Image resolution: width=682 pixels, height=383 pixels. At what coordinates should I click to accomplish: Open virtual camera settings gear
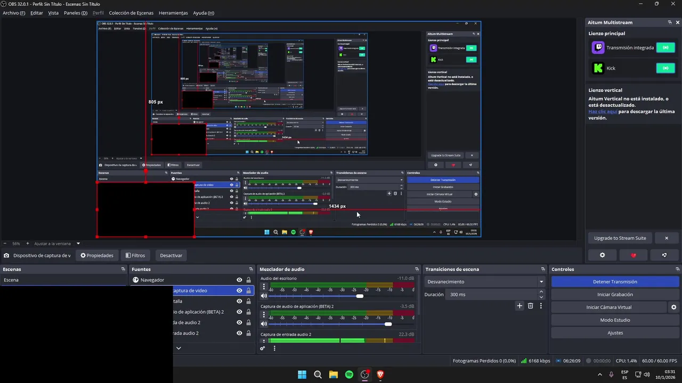coord(673,307)
